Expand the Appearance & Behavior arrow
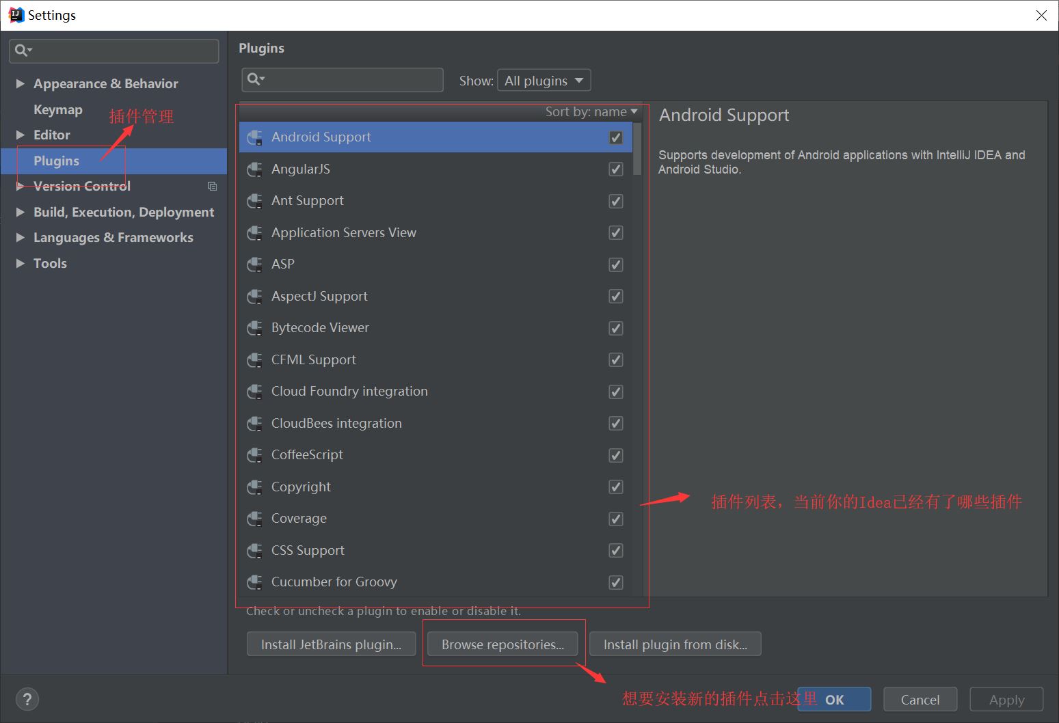 point(21,83)
